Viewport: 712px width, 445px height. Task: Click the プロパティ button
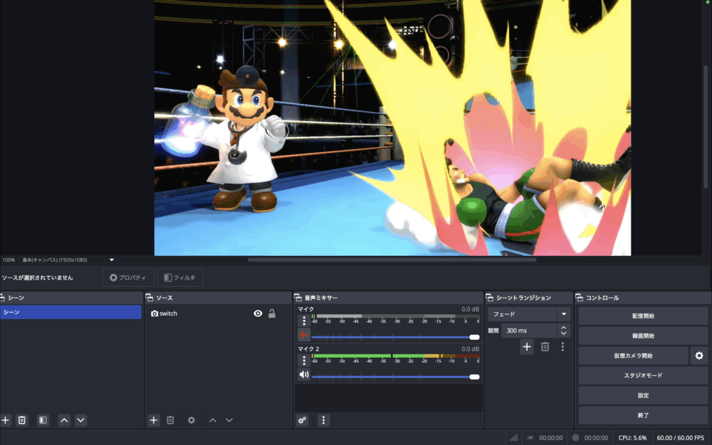point(129,277)
